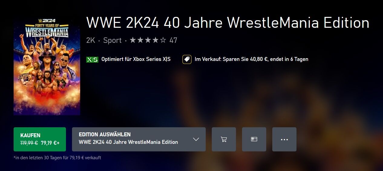Click the first filled rating star
Viewport: 383px width, 171px height.
point(133,40)
